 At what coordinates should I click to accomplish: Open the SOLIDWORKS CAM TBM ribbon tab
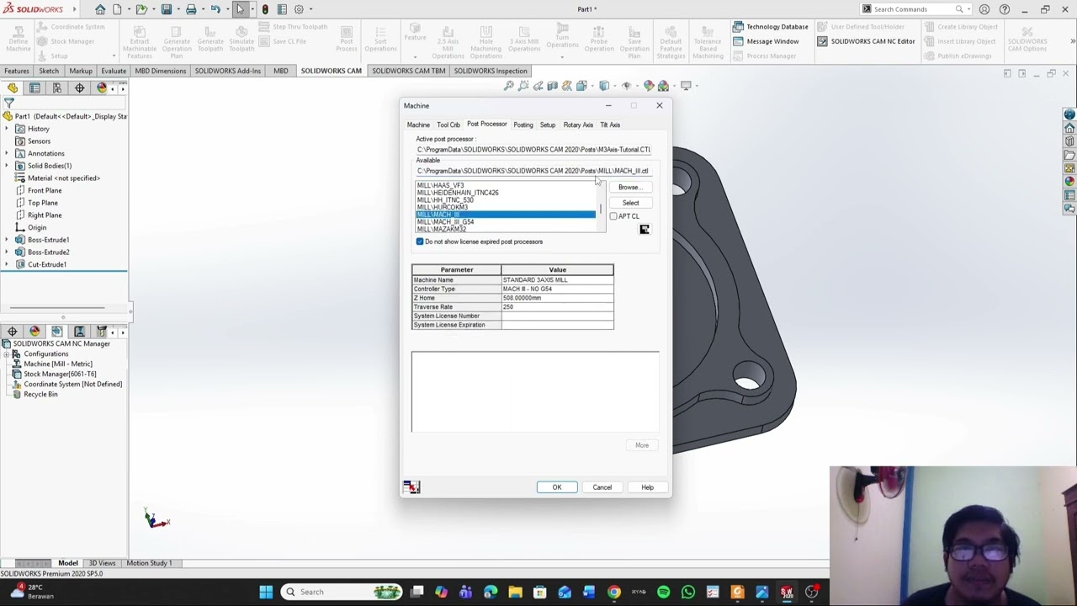tap(409, 71)
